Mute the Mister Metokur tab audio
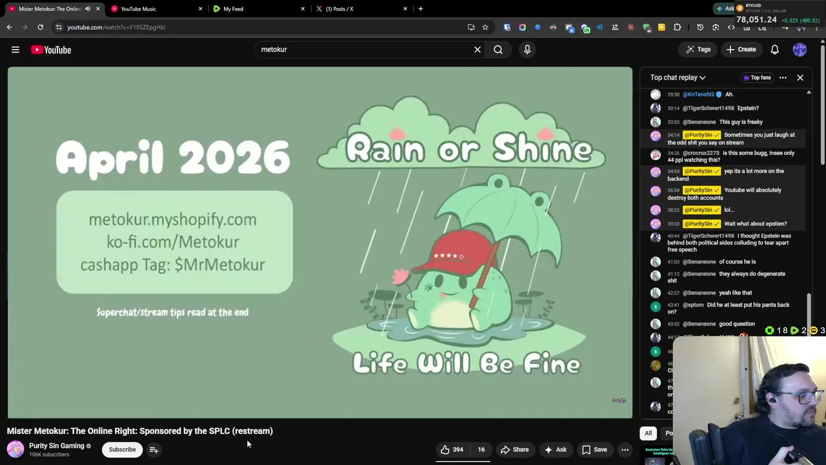Screen dimensions: 826x465 coord(88,9)
